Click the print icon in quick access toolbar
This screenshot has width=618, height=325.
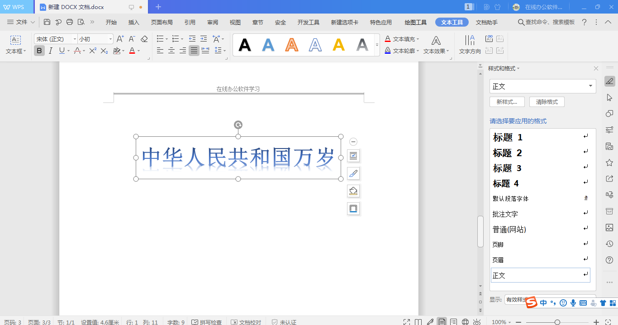pyautogui.click(x=70, y=22)
